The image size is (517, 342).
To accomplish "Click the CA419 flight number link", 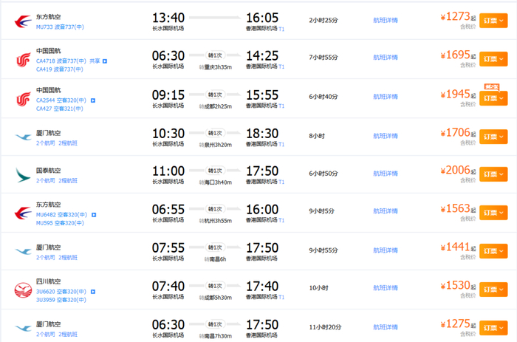I will point(45,69).
